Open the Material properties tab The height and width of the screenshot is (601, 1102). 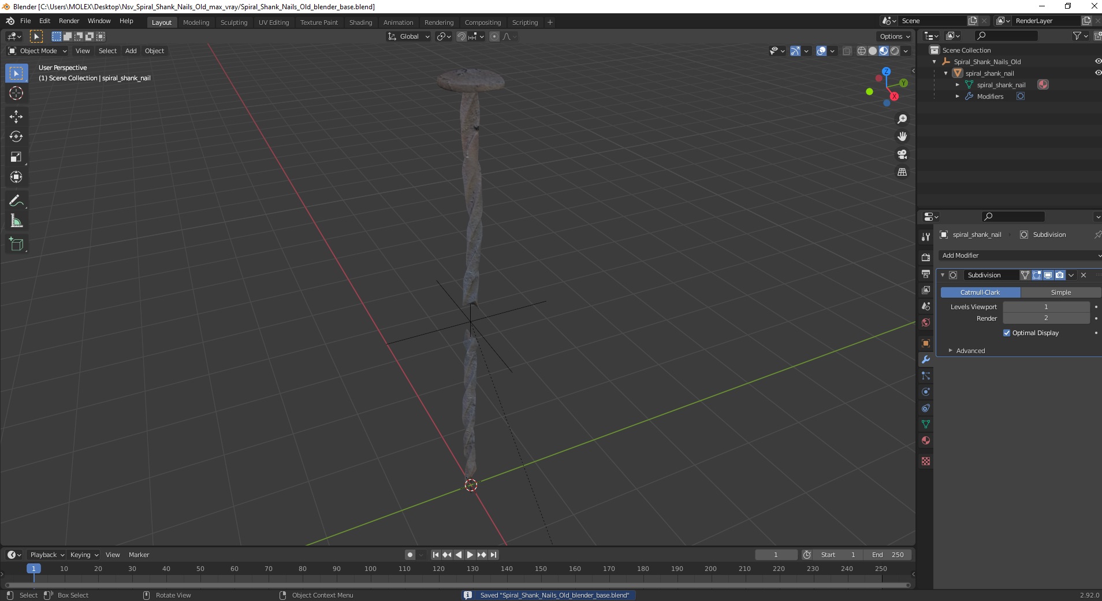(926, 440)
